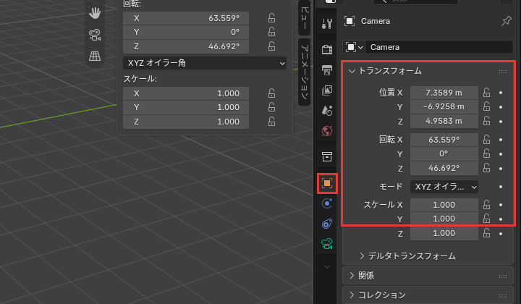
Task: Click animate dot for 位置 X
Action: 501,93
